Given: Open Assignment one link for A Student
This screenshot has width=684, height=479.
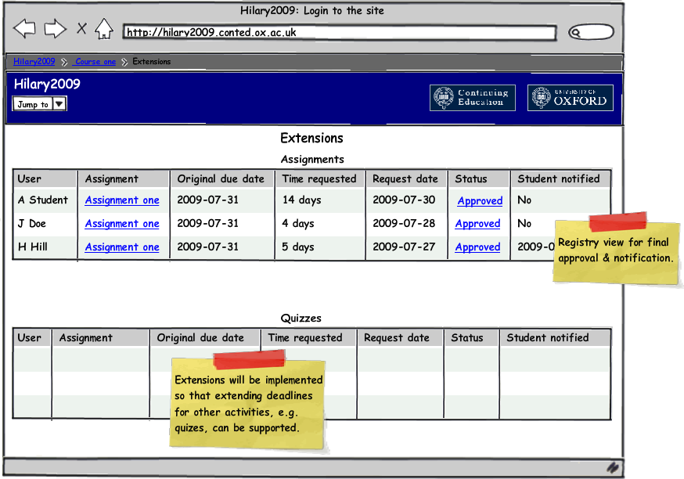Looking at the screenshot, I should tap(122, 200).
